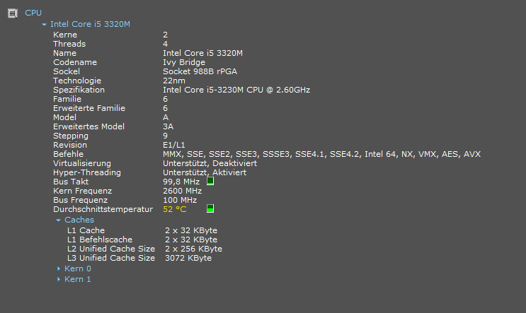Click the green temperature indicator icon beside 52 °C

[210, 209]
